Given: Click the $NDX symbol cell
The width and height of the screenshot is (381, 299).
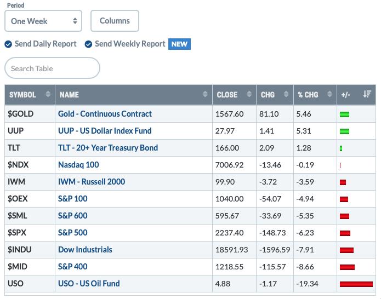Looking at the screenshot, I should point(30,165).
